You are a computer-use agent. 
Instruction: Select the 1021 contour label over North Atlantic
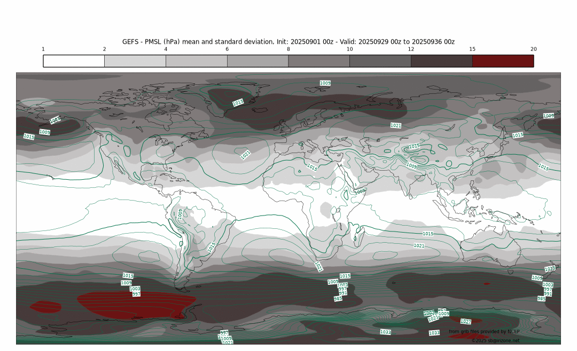pyautogui.click(x=246, y=155)
